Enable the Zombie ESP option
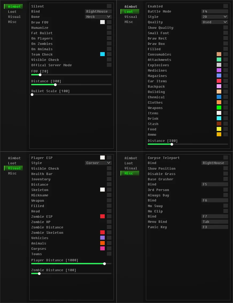 tap(109, 216)
